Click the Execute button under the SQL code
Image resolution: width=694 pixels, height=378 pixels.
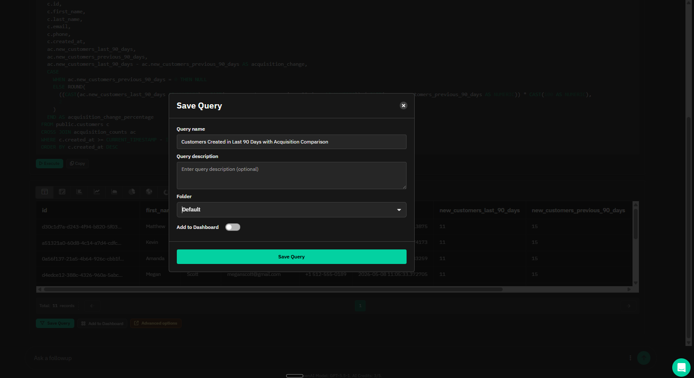coord(50,164)
